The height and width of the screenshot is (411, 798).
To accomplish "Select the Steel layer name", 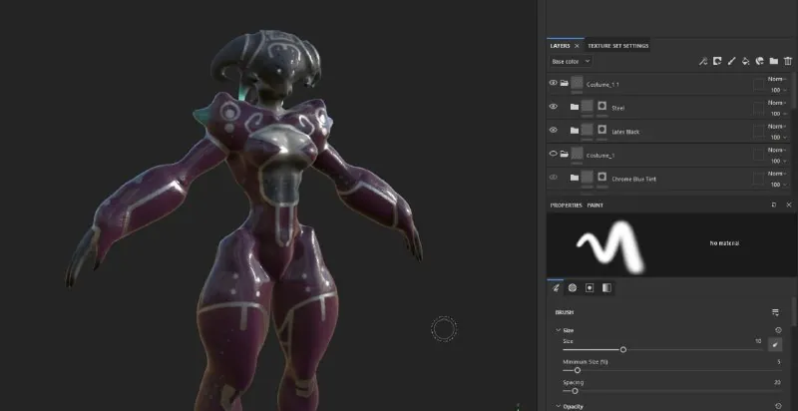I will 617,108.
